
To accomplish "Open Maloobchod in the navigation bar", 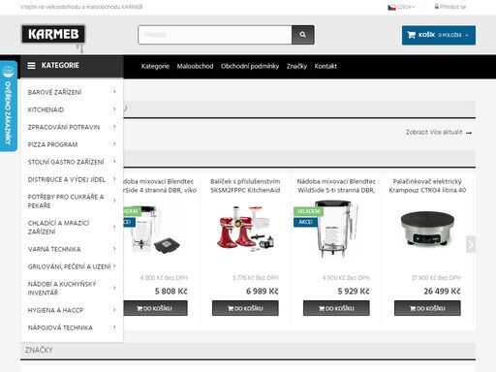I will 195,67.
